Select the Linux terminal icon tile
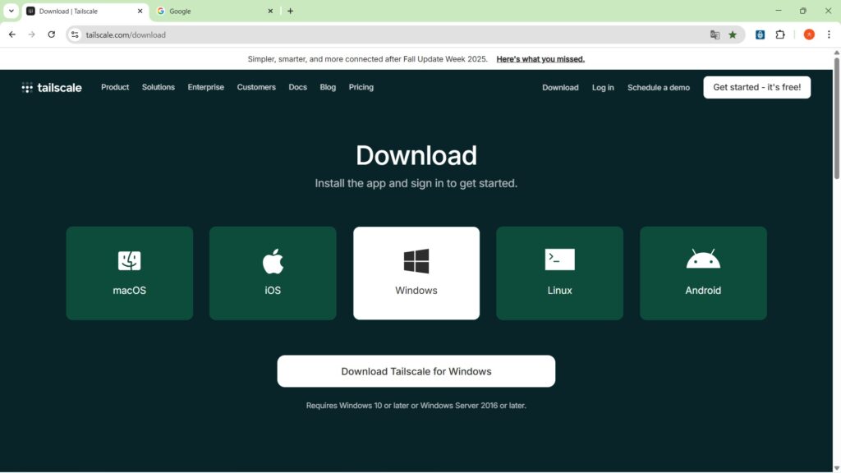The image size is (841, 473). tap(559, 273)
